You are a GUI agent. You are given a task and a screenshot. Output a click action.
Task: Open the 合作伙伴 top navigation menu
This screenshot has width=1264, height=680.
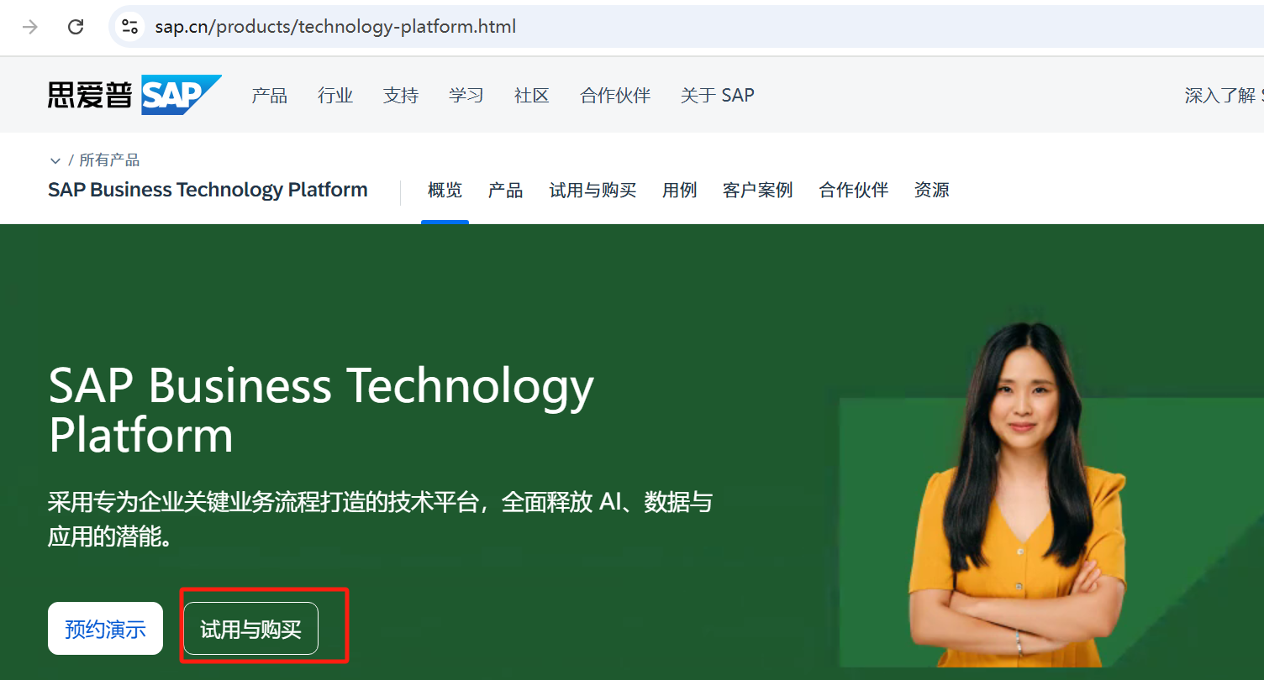(x=615, y=96)
